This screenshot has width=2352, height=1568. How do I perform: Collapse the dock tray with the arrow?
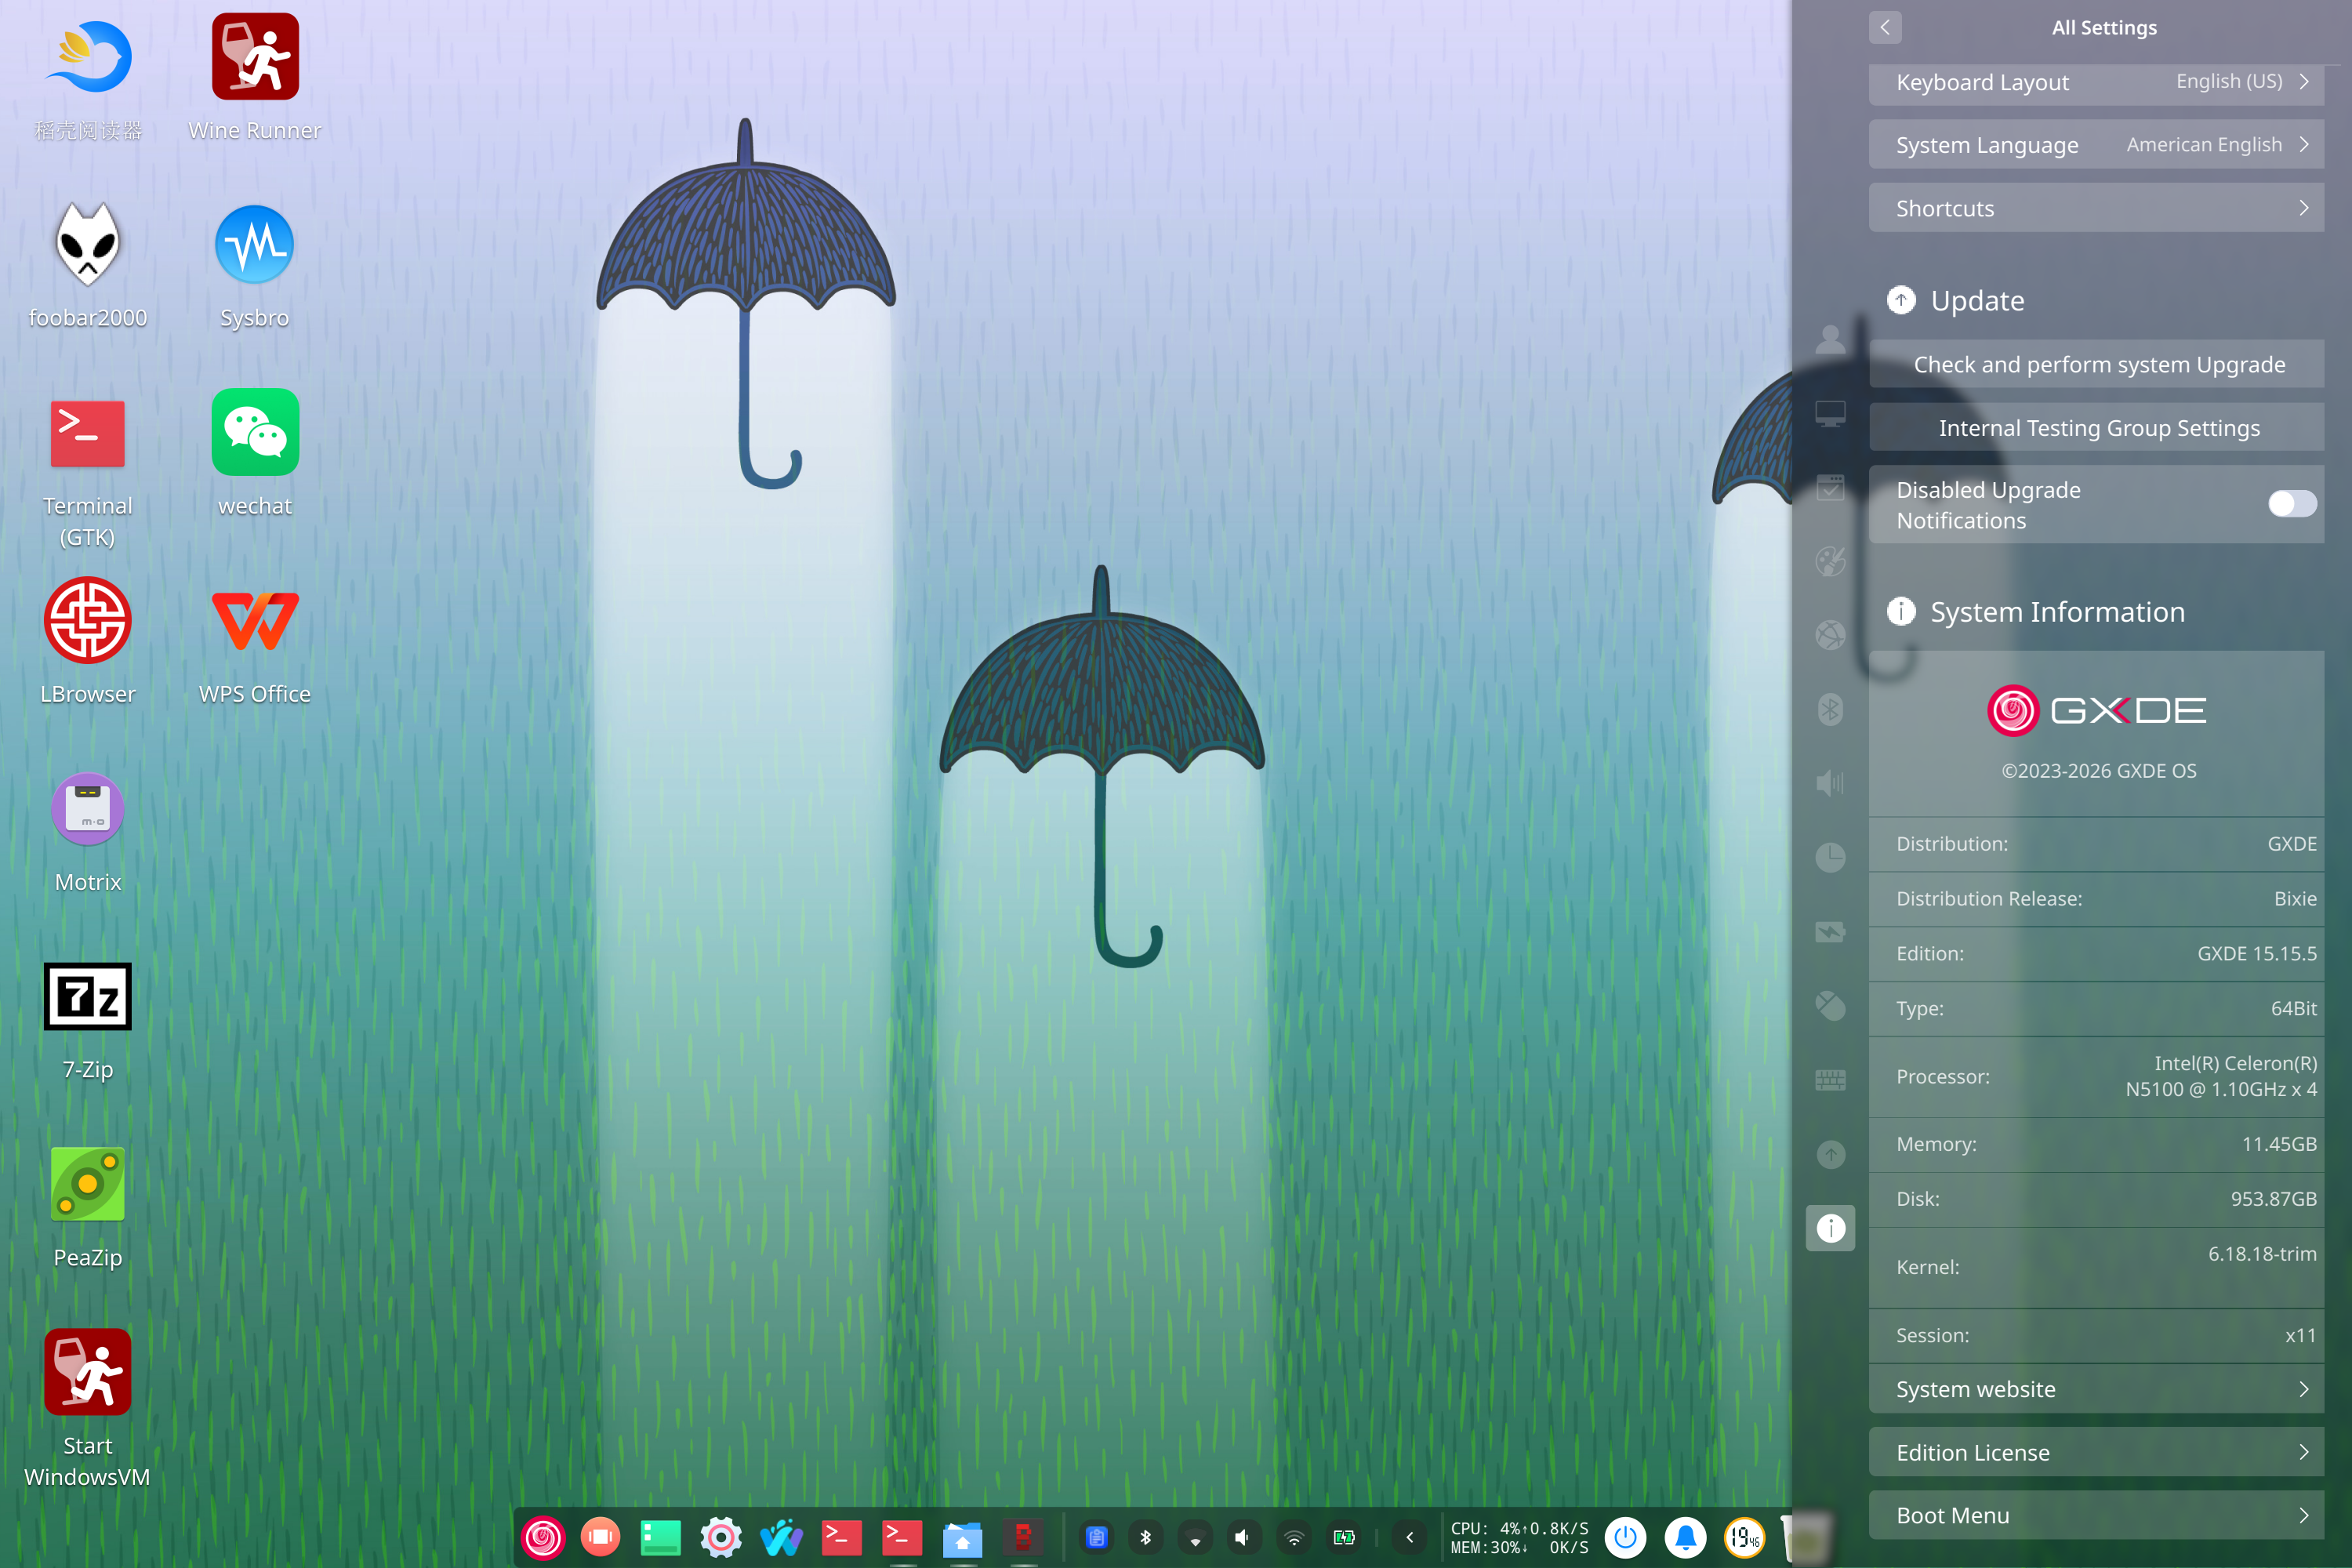pyautogui.click(x=1410, y=1537)
